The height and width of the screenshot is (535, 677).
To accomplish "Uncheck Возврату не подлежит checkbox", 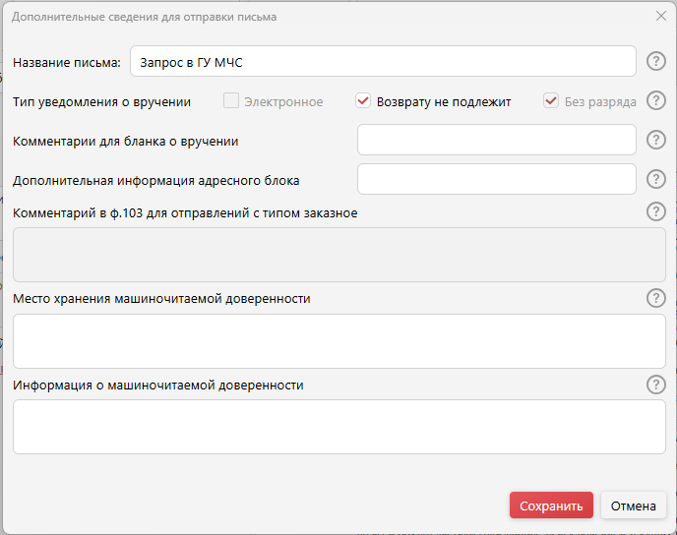I will [363, 101].
